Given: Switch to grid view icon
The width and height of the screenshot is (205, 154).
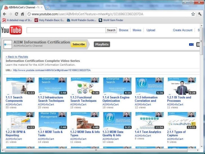Looking at the screenshot, I should [198, 45].
